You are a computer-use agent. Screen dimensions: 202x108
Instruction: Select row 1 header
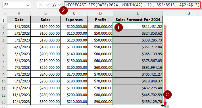[3, 20]
